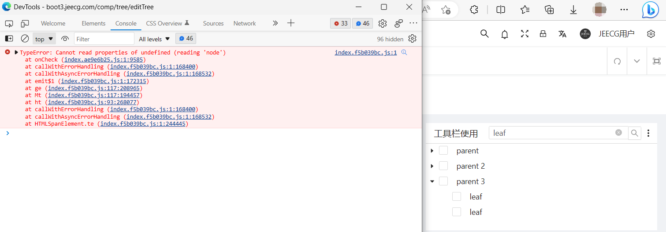The width and height of the screenshot is (666, 232).
Task: Open the HTMLSpanElement.te link index.f5b039bc.js:1:244445
Action: click(143, 124)
